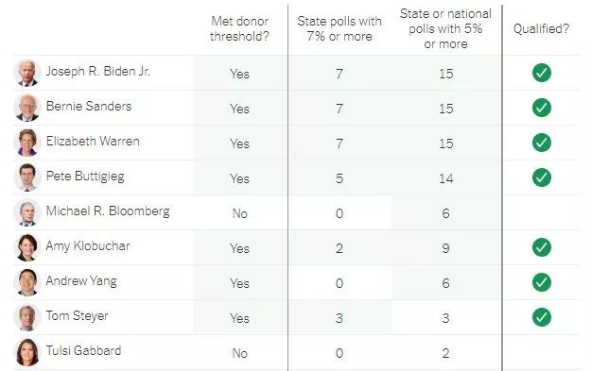Click the name Pete Buttigieg
Viewport: 591px width, 371px height.
pos(85,177)
